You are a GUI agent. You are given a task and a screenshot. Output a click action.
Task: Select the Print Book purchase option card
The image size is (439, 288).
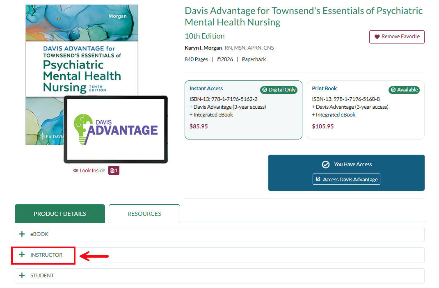tap(366, 110)
